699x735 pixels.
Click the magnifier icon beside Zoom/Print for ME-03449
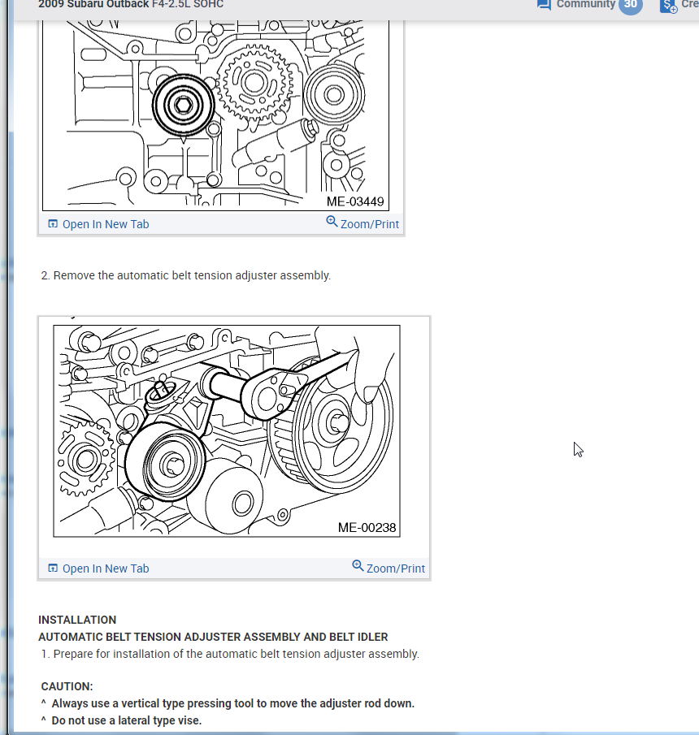point(332,221)
